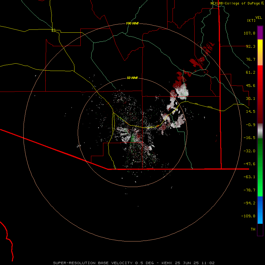Image resolution: width=265 pixels, height=265 pixels.
Task: Click the VEL legend title
Action: [x=259, y=18]
